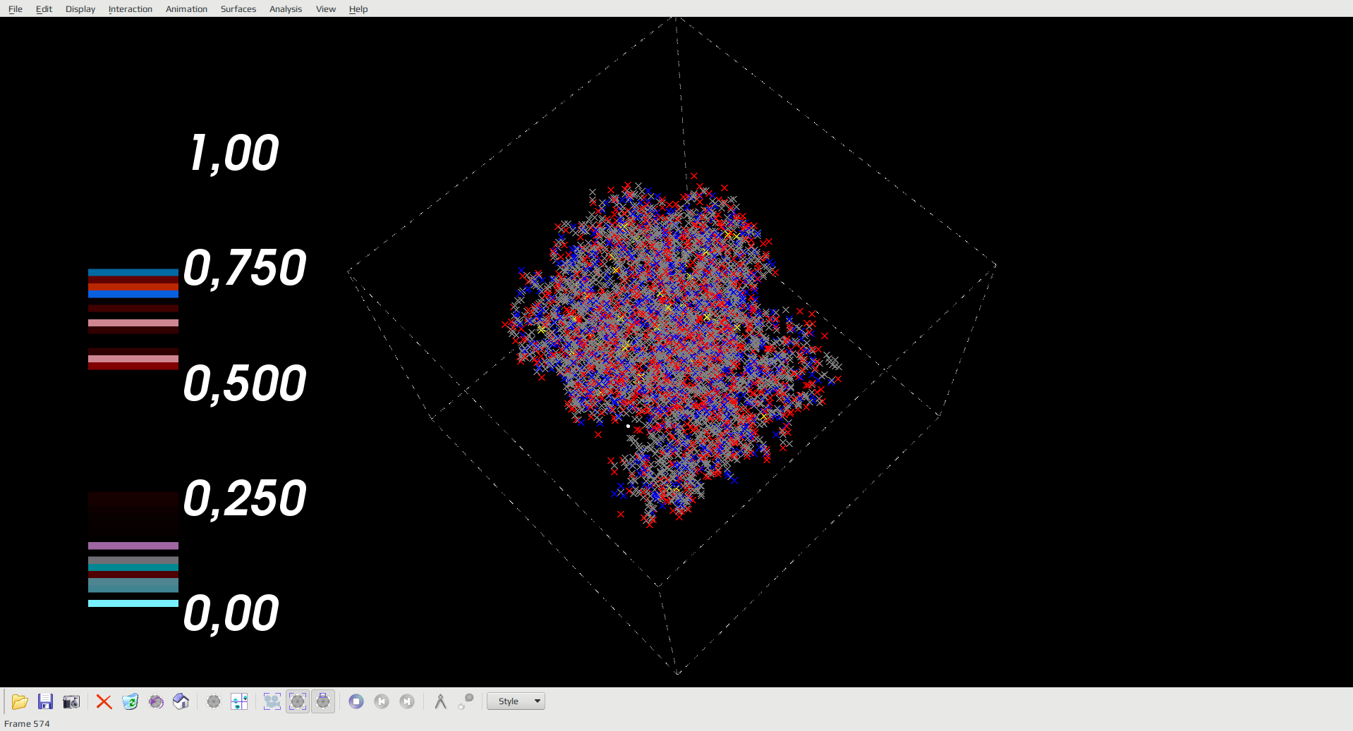Viewport: 1353px width, 731px height.
Task: Open the Analysis menu
Action: [x=286, y=9]
